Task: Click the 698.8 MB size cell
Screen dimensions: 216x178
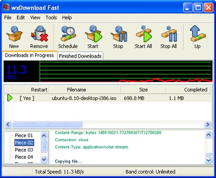Action: (x=134, y=98)
